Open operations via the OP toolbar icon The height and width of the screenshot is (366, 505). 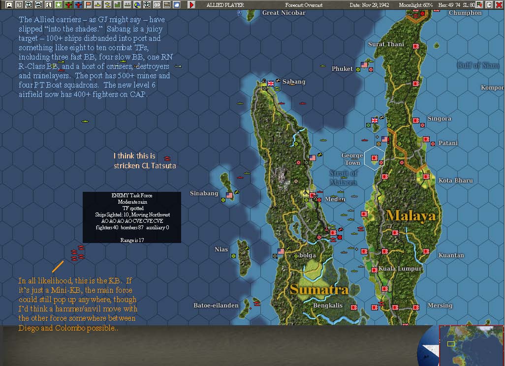[157, 4]
